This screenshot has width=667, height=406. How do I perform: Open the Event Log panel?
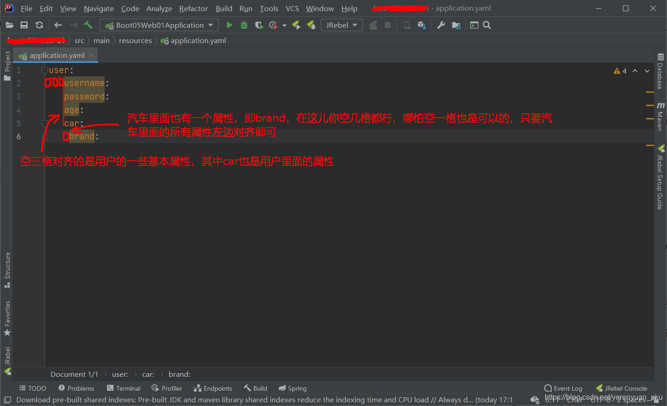563,388
